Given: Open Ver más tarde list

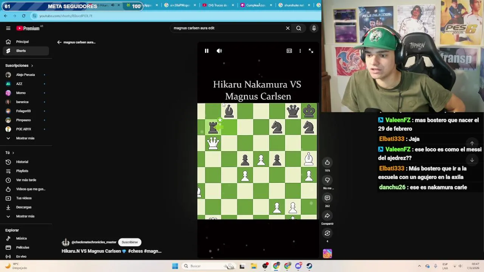Looking at the screenshot, I should 26,180.
